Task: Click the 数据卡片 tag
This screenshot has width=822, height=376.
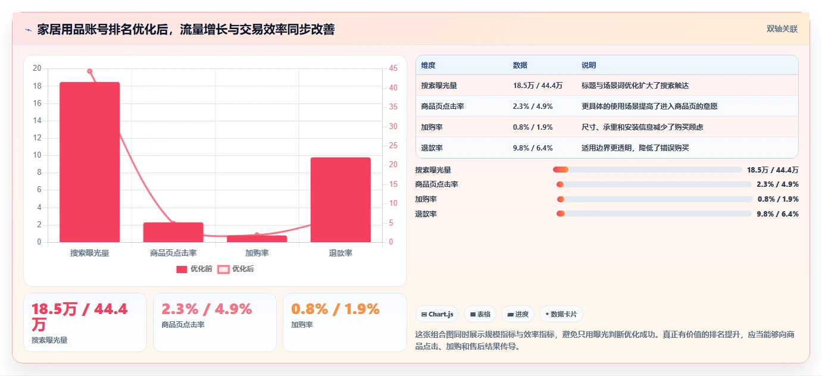Action: pyautogui.click(x=561, y=314)
